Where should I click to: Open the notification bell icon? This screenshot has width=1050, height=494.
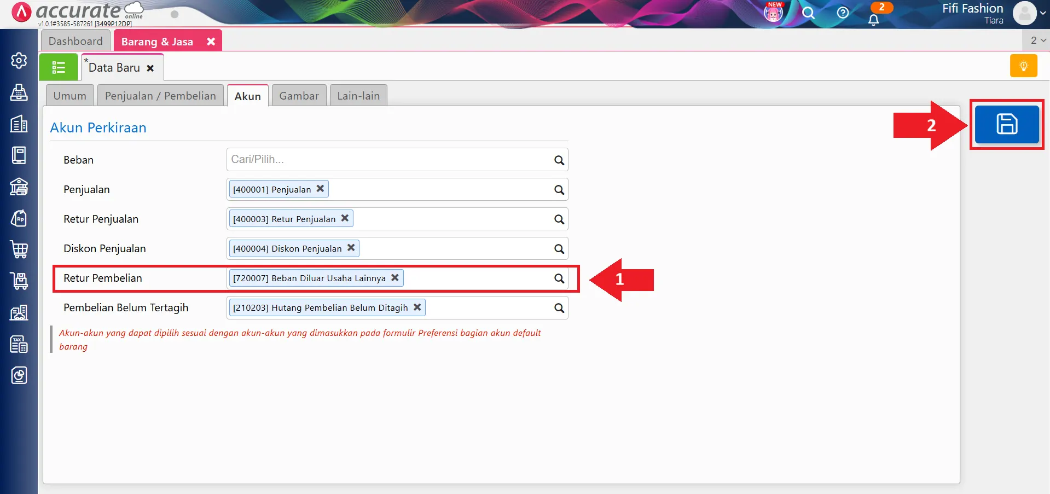tap(873, 20)
